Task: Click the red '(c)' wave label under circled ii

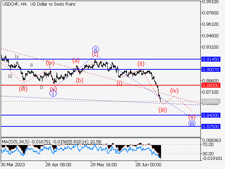Action: (x=95, y=54)
